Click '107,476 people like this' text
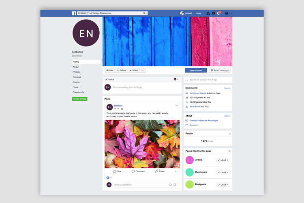 pyautogui.click(x=200, y=98)
